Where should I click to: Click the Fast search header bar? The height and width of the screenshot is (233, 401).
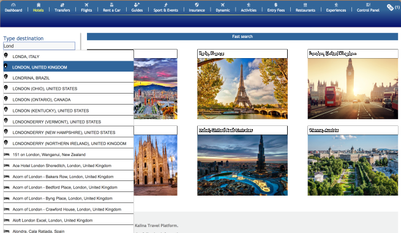click(x=242, y=37)
